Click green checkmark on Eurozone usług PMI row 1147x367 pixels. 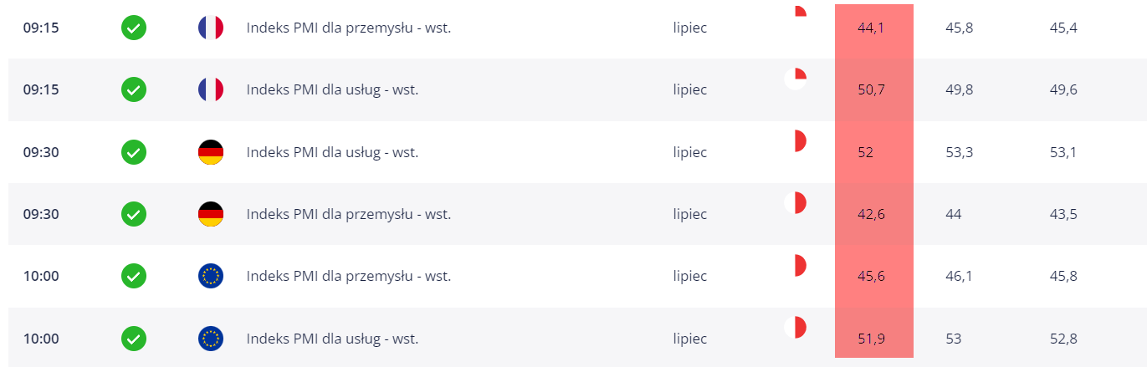134,339
